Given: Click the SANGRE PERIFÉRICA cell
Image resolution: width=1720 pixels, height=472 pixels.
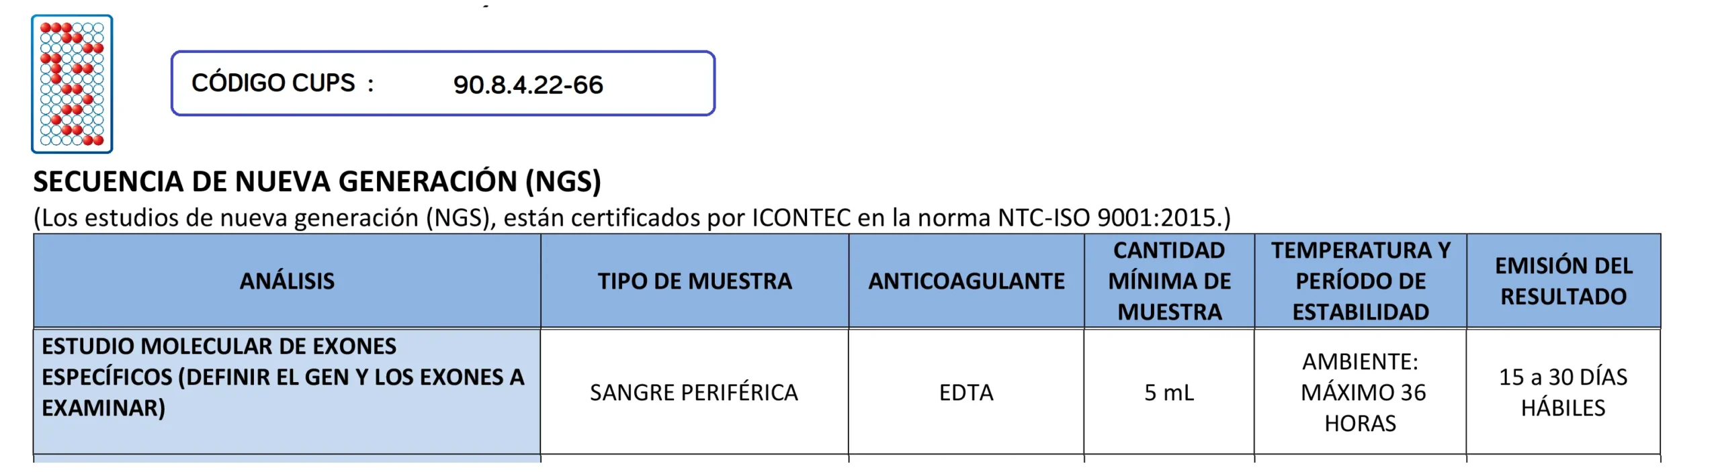Looking at the screenshot, I should 694,393.
